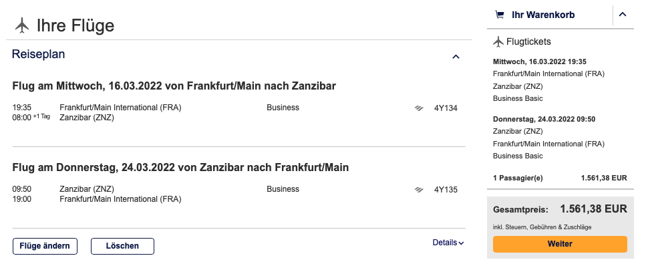The height and width of the screenshot is (270, 652).
Task: Click the Gesamtpreis 1.561,38 EUR total
Action: point(593,209)
